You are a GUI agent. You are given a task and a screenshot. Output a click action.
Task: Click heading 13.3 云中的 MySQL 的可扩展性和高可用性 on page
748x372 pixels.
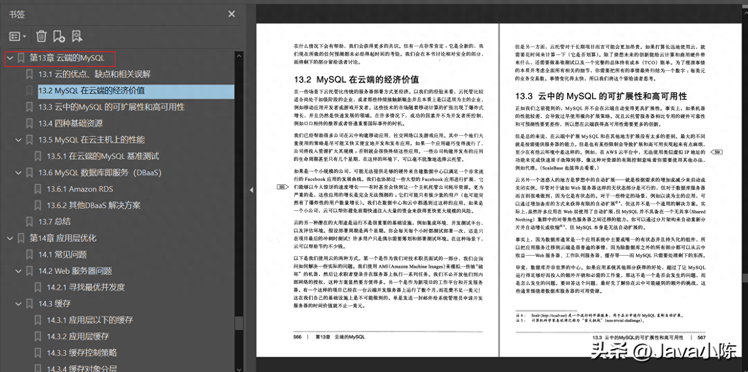601,96
